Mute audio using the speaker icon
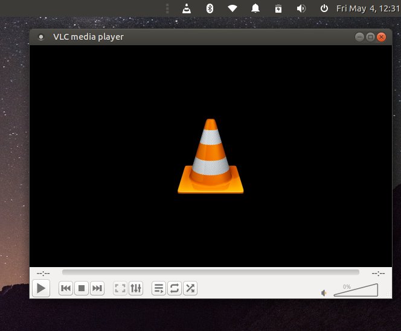The image size is (401, 331). (x=324, y=293)
